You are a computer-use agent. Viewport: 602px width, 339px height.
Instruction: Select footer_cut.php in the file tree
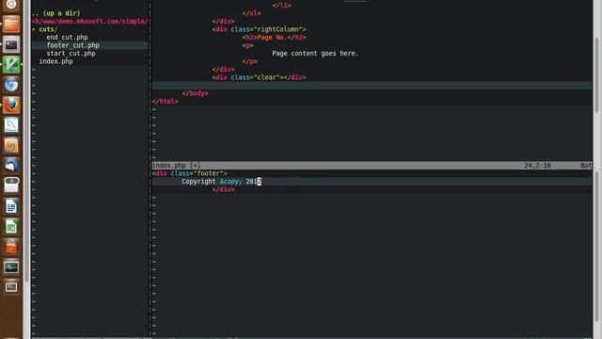(x=73, y=45)
